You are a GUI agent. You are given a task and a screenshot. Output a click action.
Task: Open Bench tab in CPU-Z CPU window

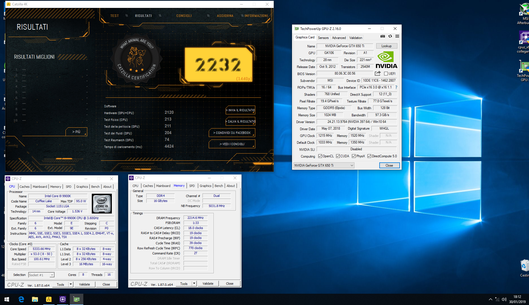coord(95,187)
